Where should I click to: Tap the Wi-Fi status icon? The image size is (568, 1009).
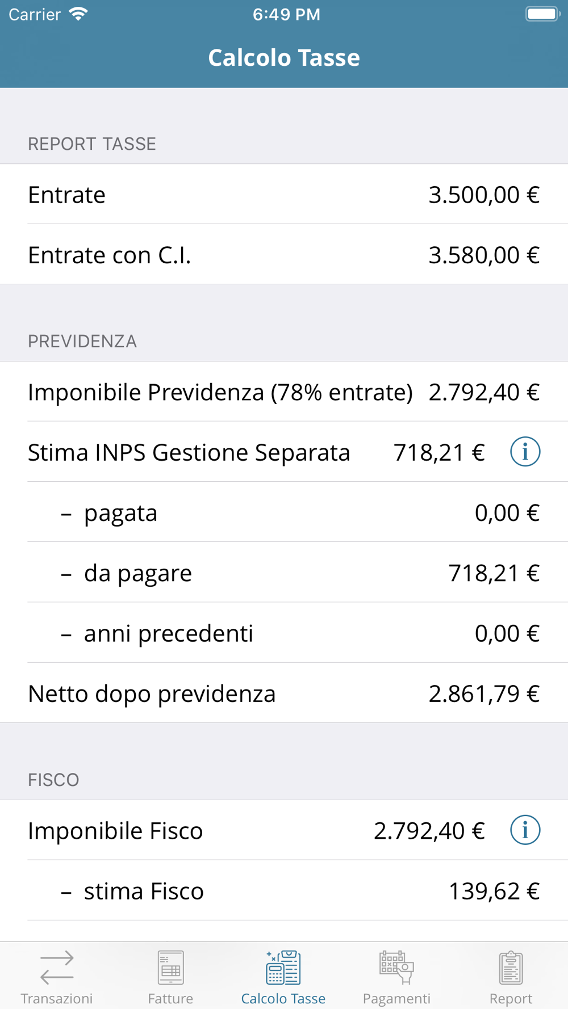tap(78, 14)
